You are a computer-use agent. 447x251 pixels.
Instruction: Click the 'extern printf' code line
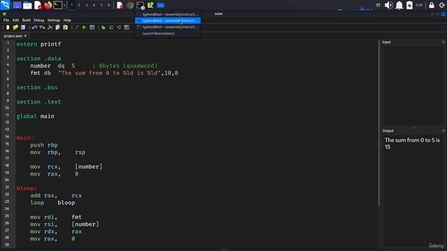pos(38,44)
